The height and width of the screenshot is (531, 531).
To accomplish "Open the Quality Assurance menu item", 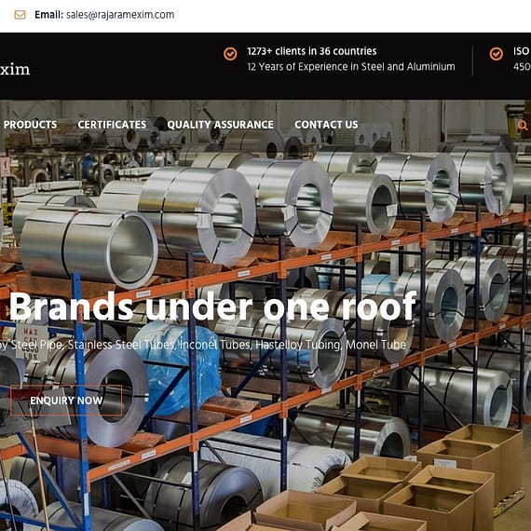I will 221,125.
